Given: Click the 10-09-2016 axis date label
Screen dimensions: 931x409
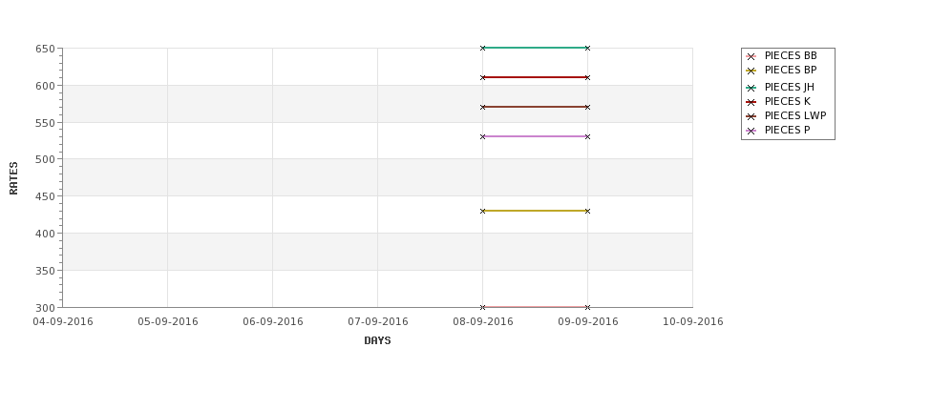Looking at the screenshot, I should (x=693, y=322).
